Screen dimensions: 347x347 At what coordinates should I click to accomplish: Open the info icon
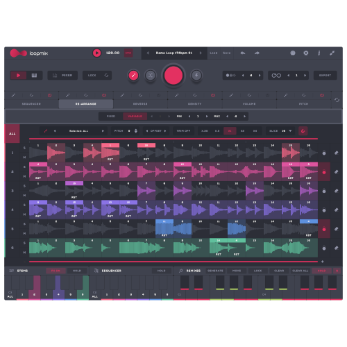tap(319, 53)
